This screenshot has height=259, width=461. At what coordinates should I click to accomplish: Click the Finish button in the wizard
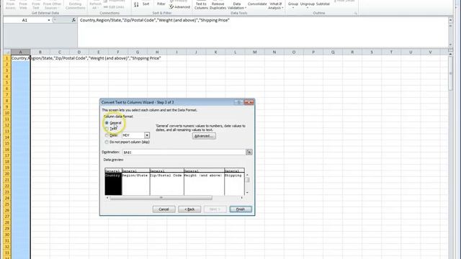click(241, 209)
